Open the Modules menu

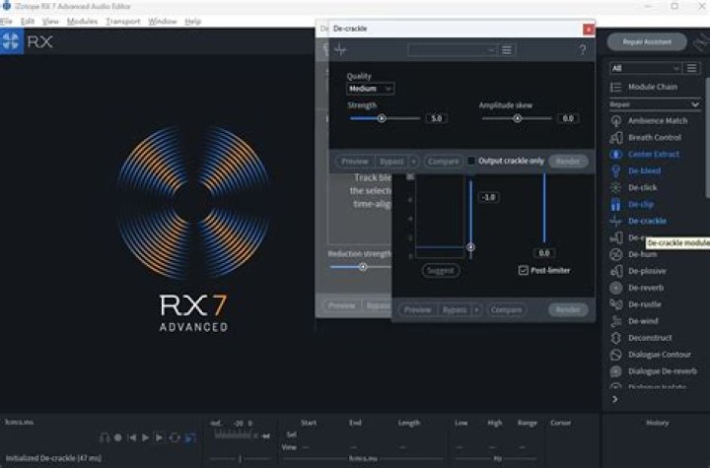(x=82, y=21)
